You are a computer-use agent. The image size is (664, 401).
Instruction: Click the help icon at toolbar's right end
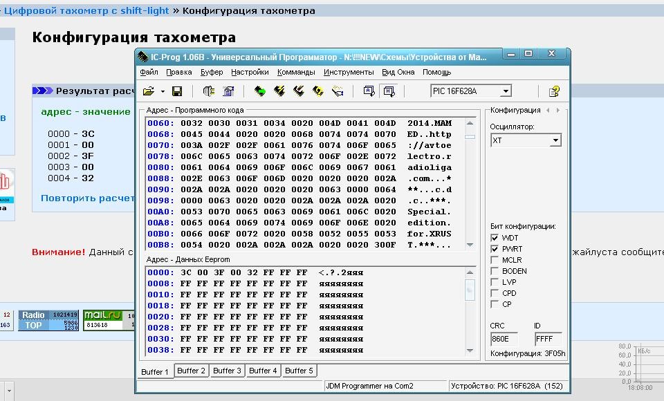tap(554, 91)
